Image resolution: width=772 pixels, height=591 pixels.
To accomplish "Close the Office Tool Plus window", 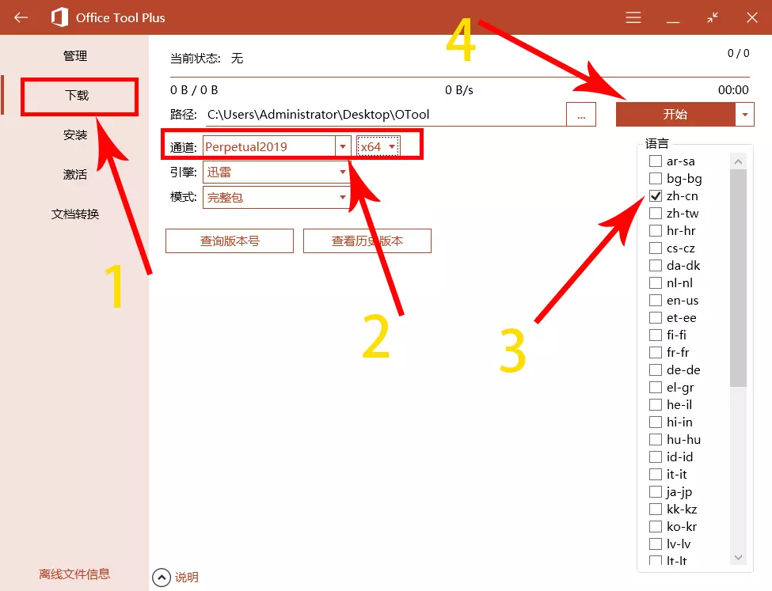I will 752,17.
